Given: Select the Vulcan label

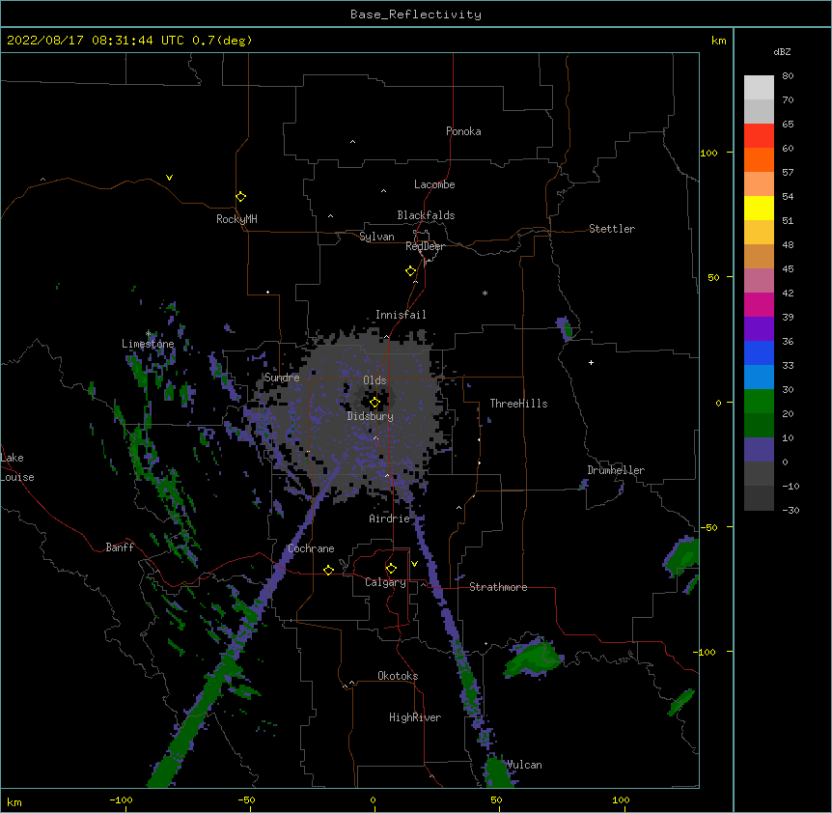Looking at the screenshot, I should 524,765.
